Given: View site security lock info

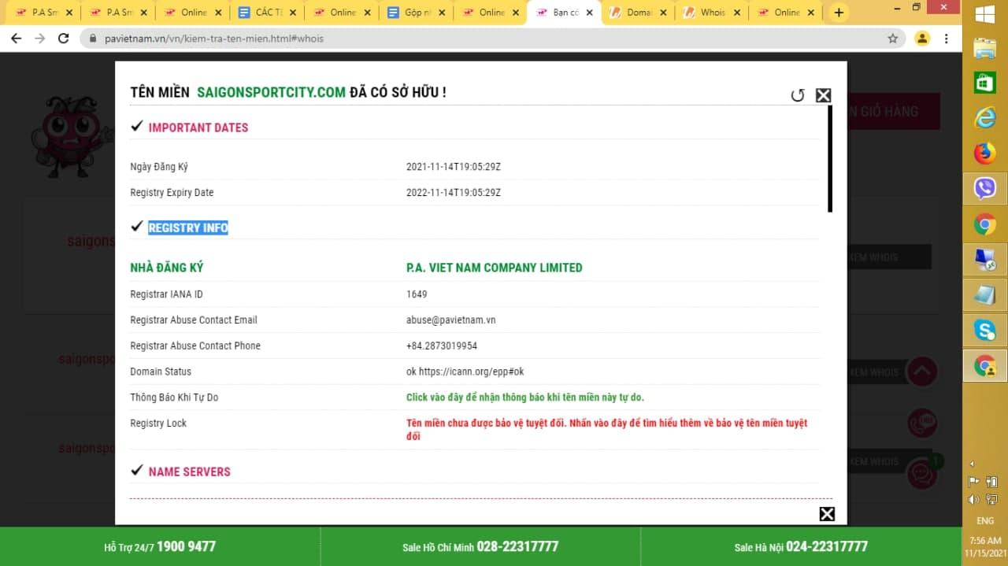Looking at the screenshot, I should click(x=93, y=38).
